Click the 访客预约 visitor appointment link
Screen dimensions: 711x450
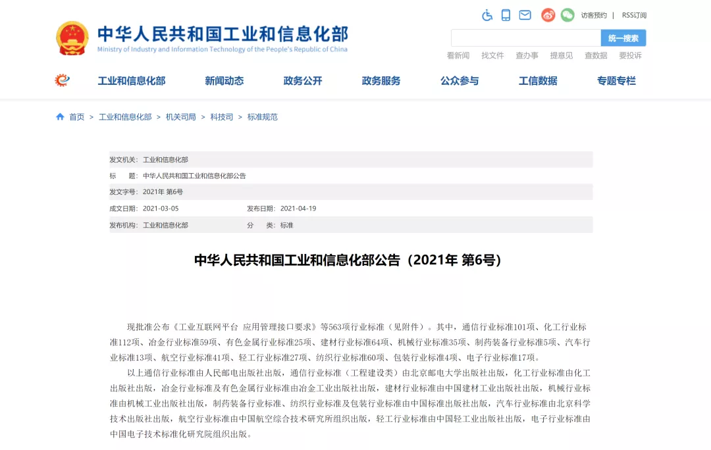[x=594, y=15]
